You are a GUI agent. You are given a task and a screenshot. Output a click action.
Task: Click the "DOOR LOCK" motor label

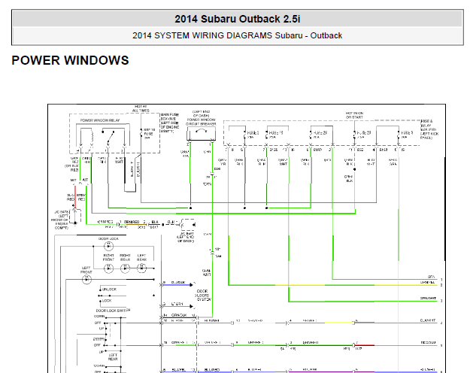(x=108, y=238)
